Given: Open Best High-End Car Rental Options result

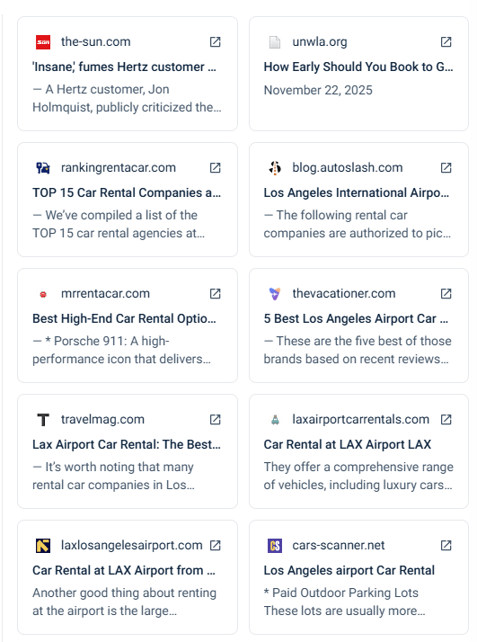Looking at the screenshot, I should coord(124,318).
